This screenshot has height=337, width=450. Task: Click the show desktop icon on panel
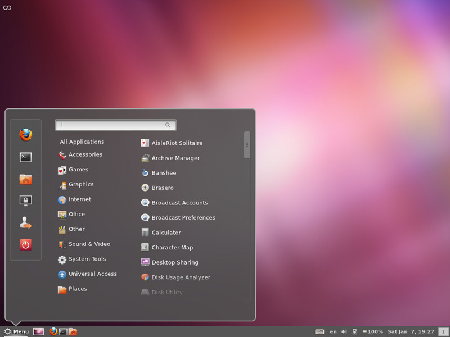point(38,331)
